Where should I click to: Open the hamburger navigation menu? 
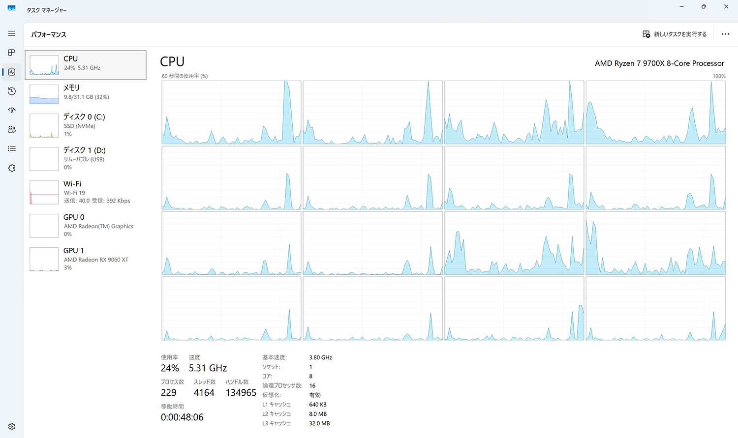coord(12,33)
